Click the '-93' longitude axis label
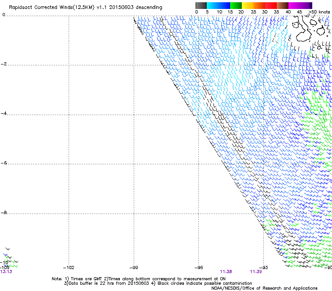 (264, 268)
